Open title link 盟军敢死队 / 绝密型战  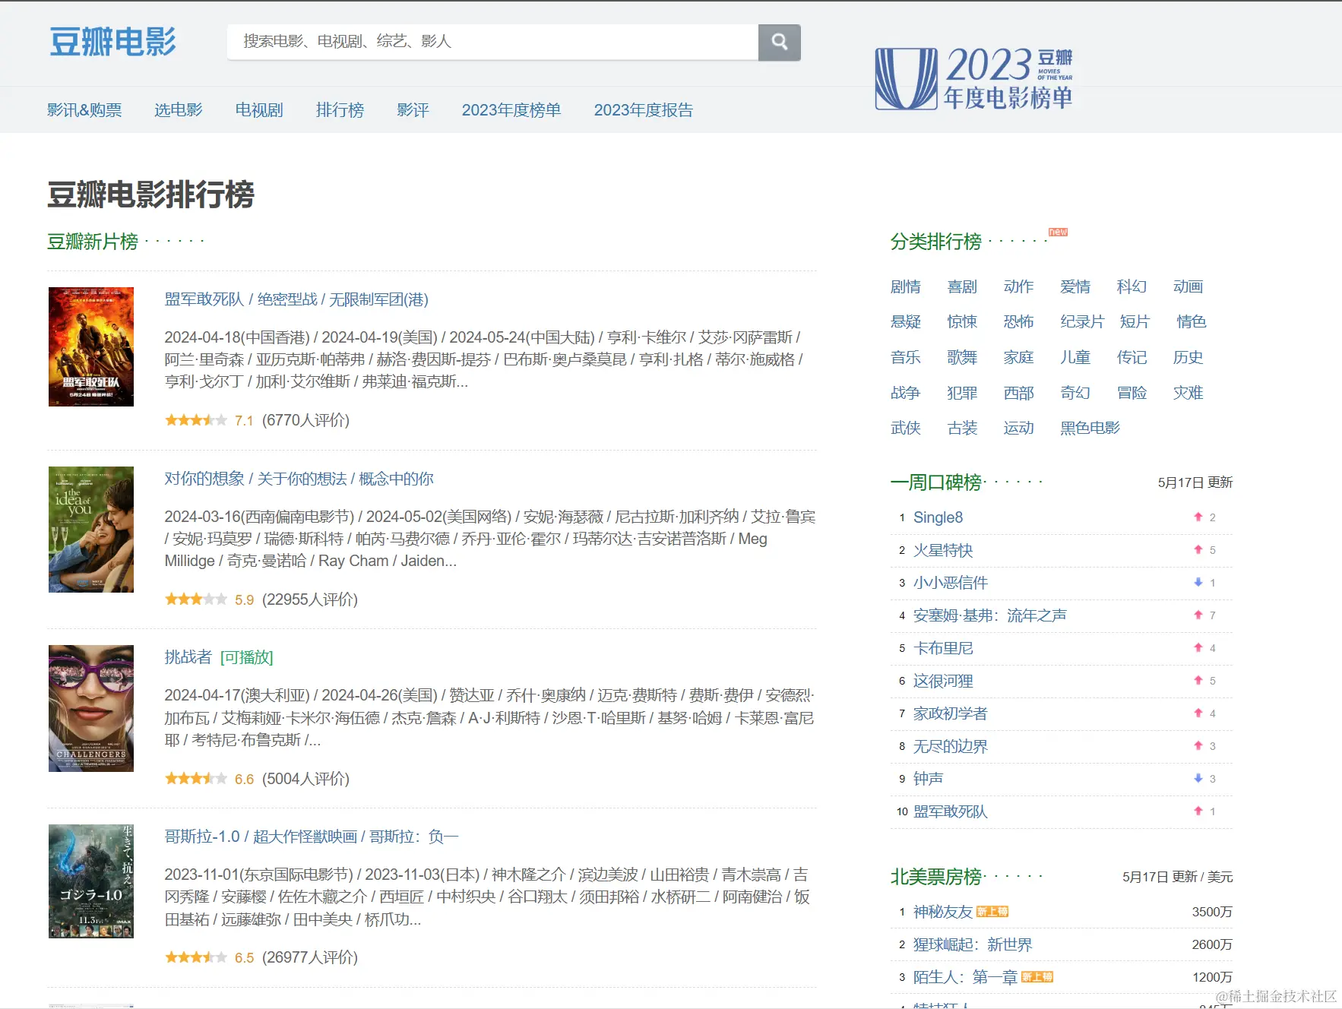pos(296,299)
